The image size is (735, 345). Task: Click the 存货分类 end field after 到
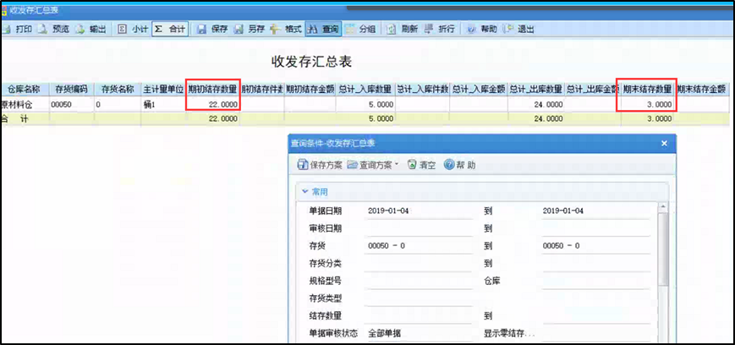[595, 264]
